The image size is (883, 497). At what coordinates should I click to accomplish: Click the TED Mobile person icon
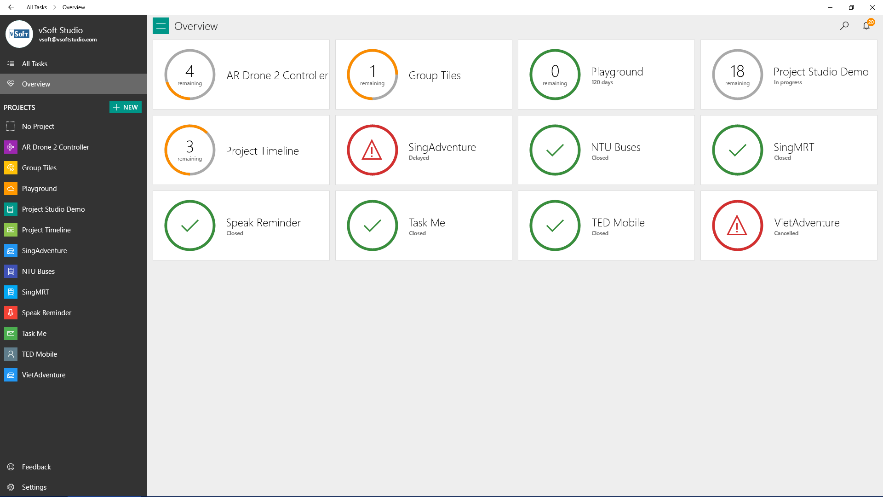pos(11,354)
